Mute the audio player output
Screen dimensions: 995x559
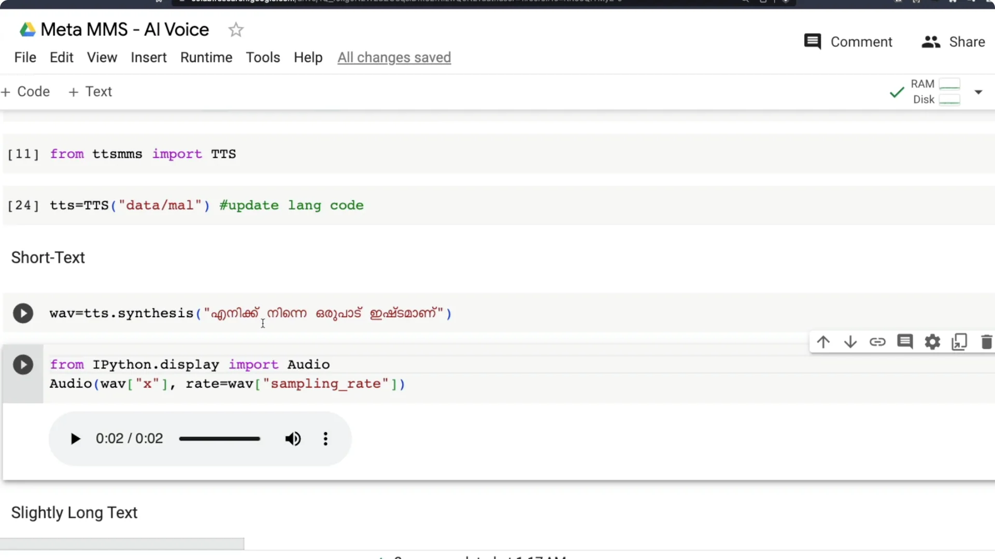(292, 438)
